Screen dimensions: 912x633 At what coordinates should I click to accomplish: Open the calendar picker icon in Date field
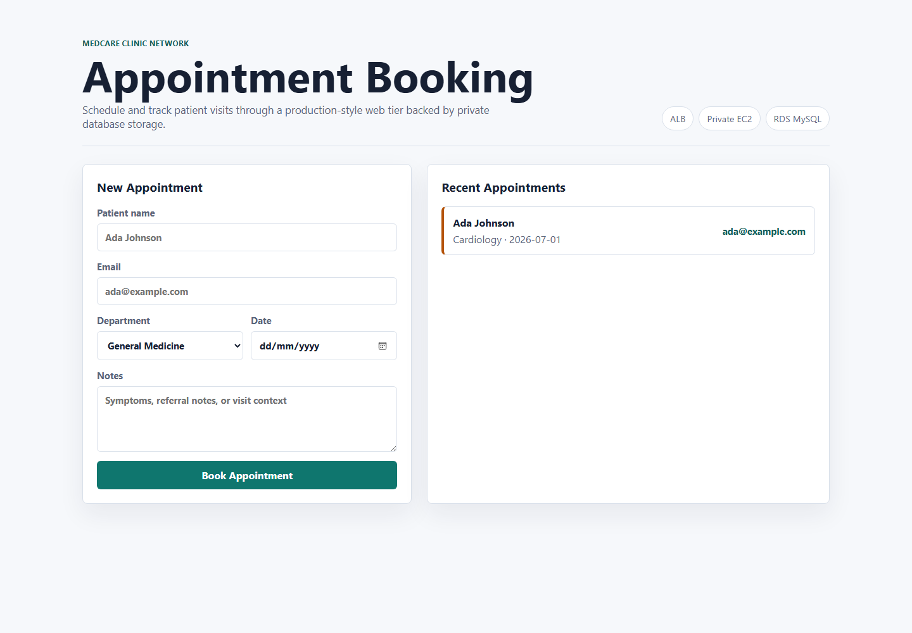click(x=383, y=346)
